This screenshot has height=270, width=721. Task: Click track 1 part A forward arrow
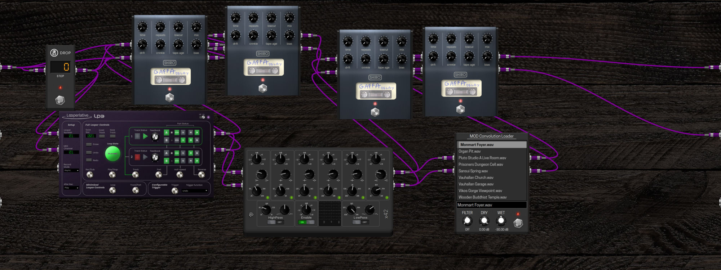tap(197, 132)
